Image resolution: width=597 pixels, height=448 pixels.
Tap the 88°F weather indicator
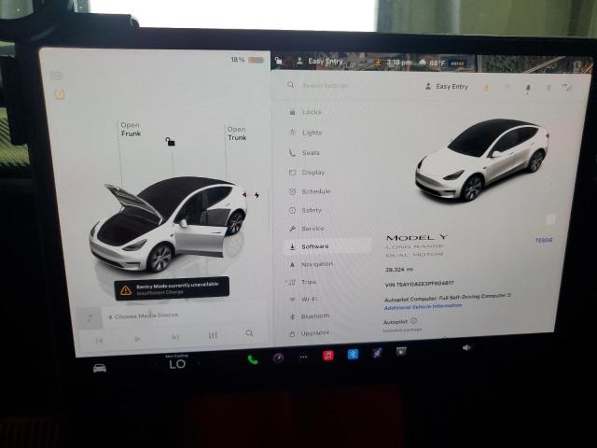click(432, 63)
